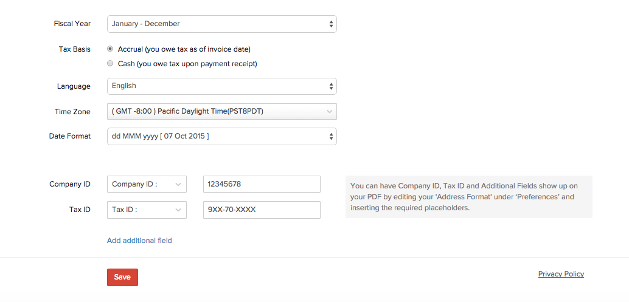Click the chevron beside 'Company ID :'

click(x=178, y=184)
